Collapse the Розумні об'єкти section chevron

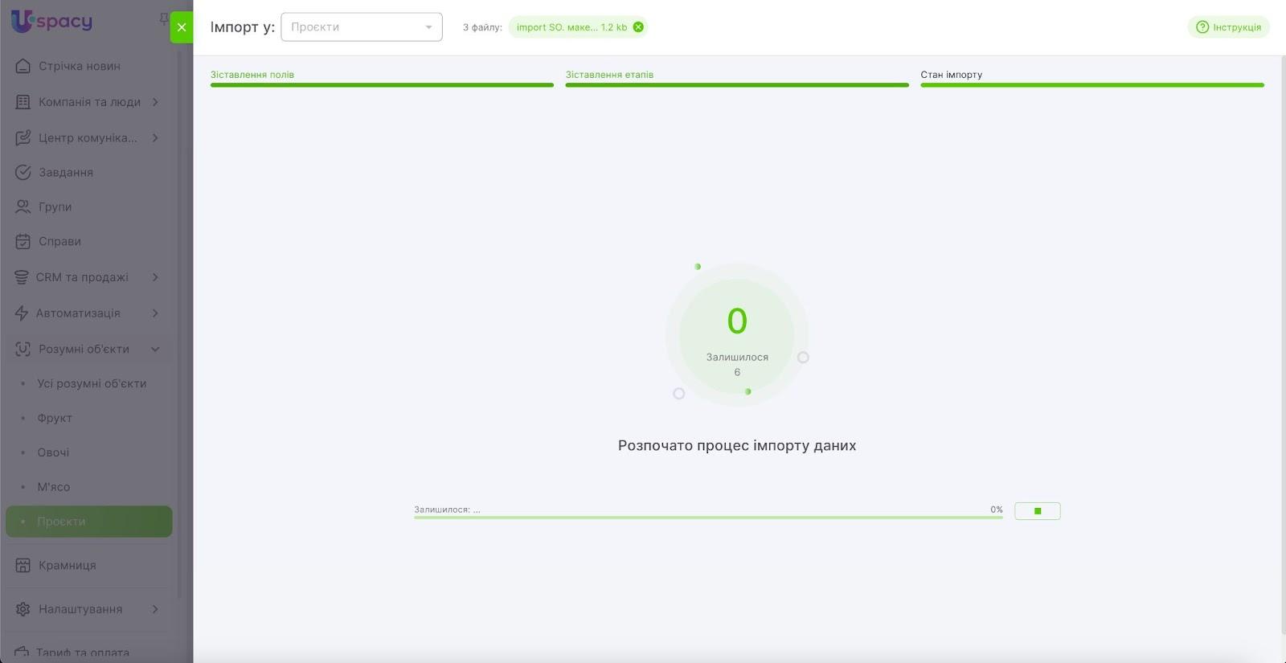[x=155, y=349]
